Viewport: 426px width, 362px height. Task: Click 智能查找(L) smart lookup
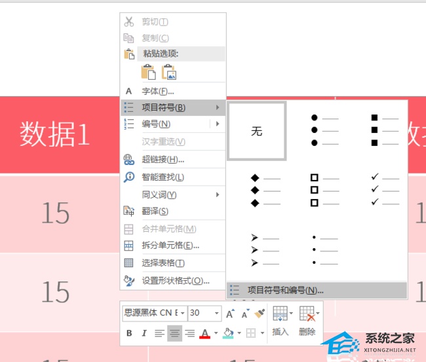pyautogui.click(x=173, y=177)
